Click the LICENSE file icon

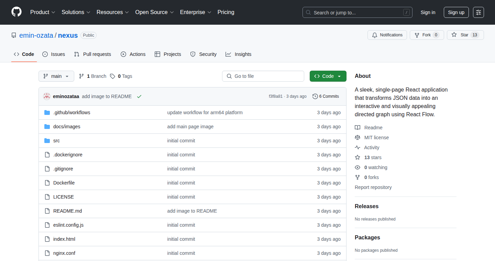pyautogui.click(x=47, y=197)
